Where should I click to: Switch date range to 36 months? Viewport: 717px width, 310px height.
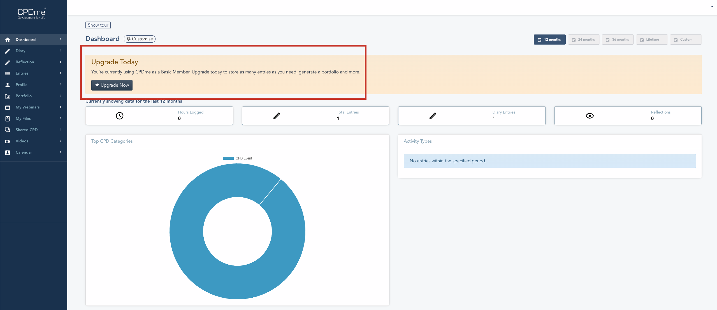[x=618, y=40]
